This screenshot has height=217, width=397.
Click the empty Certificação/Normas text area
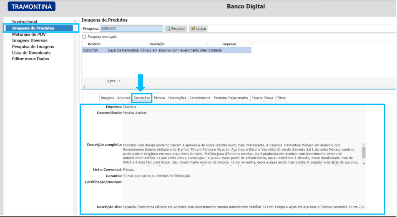click(x=244, y=191)
